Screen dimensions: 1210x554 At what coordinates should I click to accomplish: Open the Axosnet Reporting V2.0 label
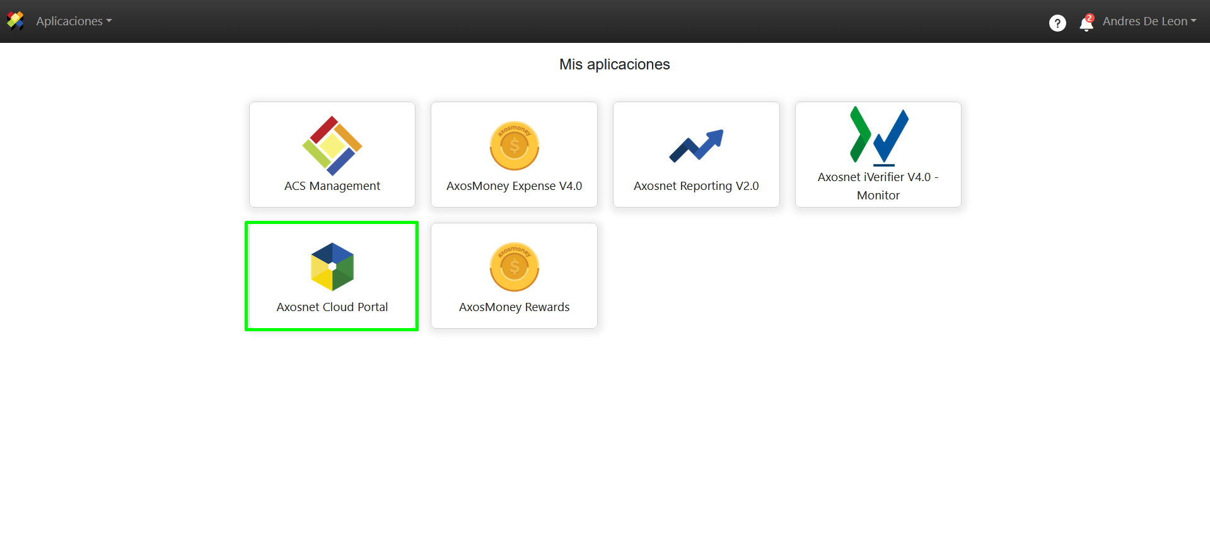[696, 186]
